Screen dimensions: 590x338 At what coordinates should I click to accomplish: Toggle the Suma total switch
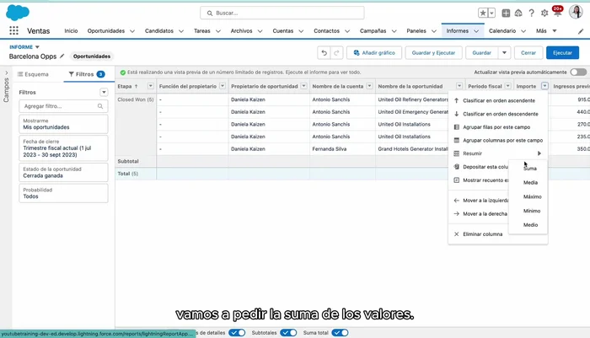340,333
